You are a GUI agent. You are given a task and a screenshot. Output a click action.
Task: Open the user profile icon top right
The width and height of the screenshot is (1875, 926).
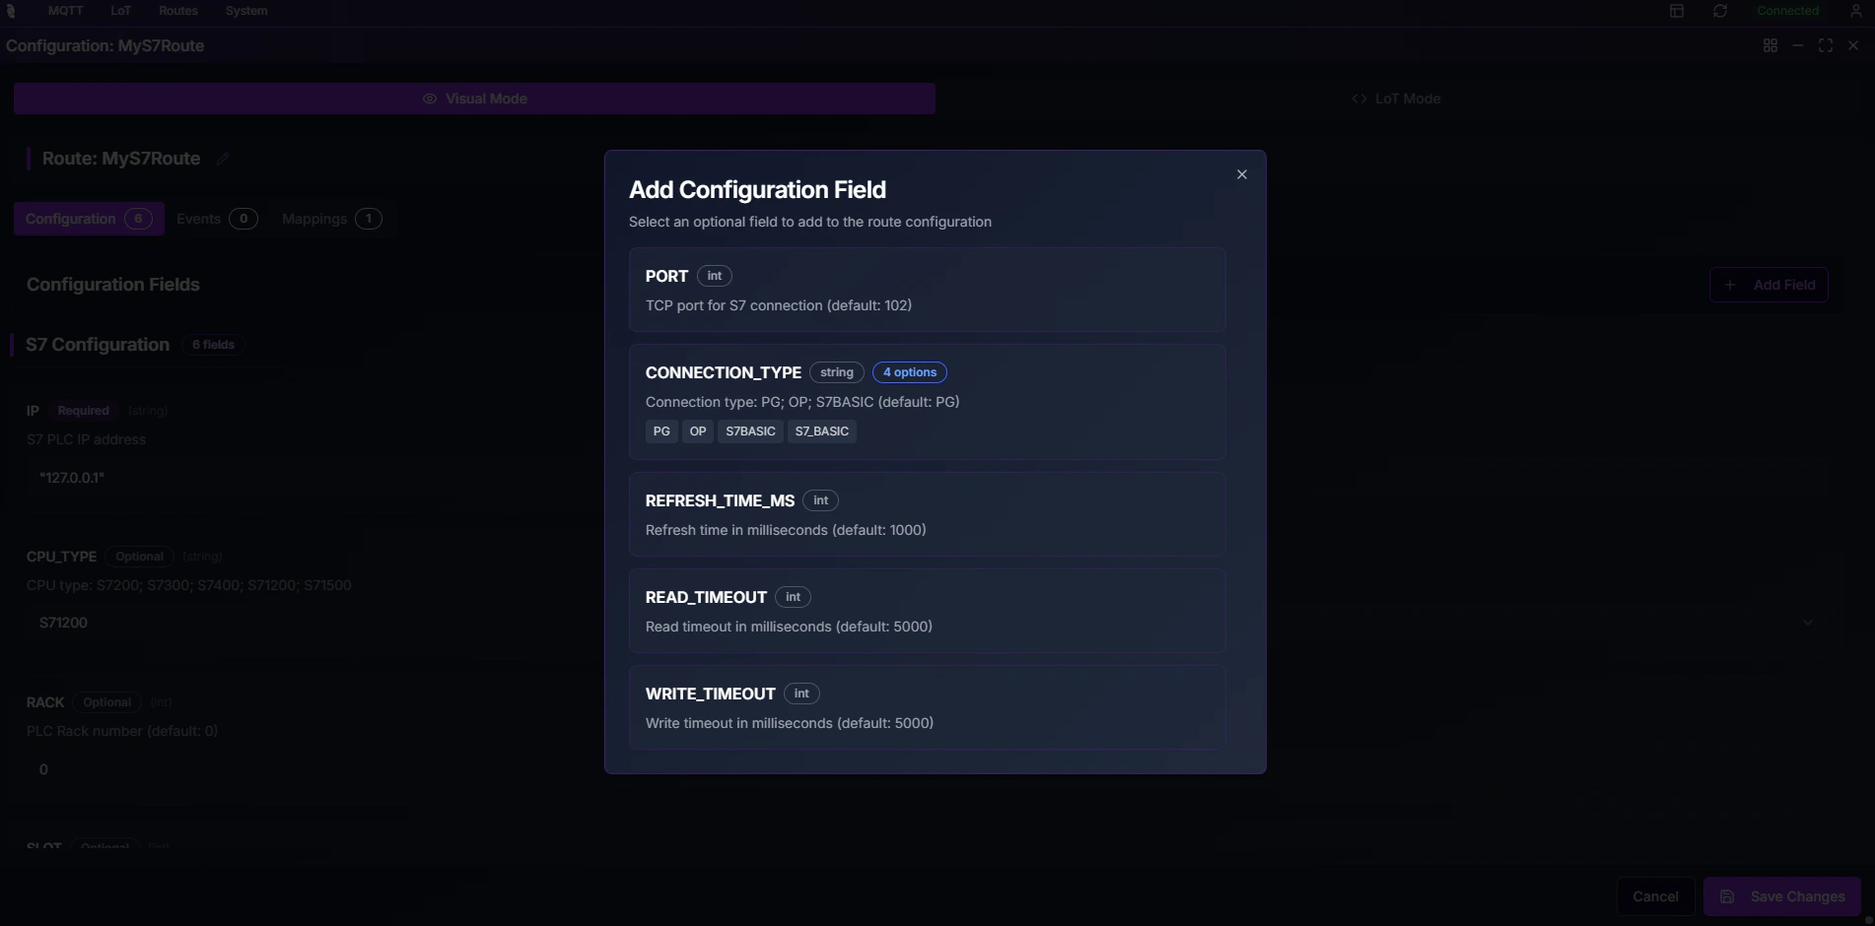tap(1855, 10)
